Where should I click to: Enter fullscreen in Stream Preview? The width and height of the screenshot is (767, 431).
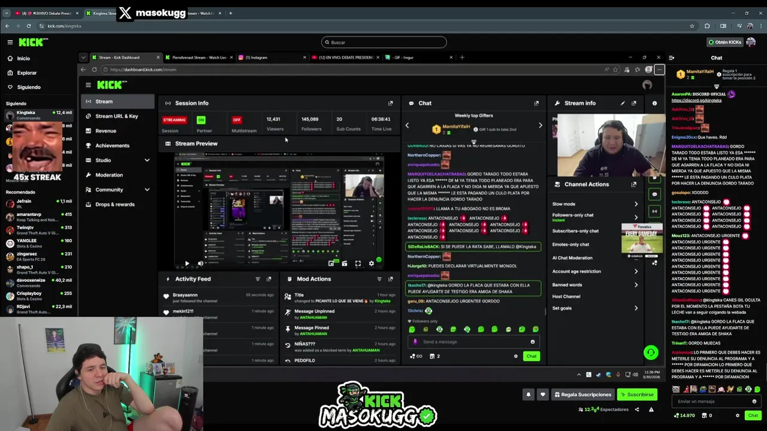[358, 263]
